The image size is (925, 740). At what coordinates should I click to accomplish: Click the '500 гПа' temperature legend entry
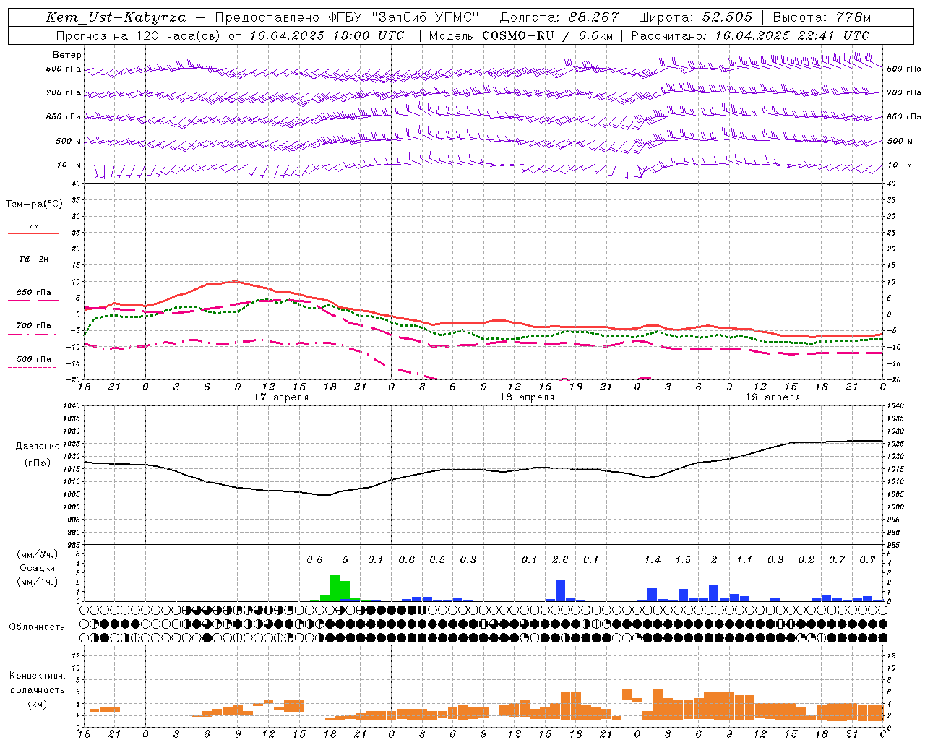click(x=33, y=359)
